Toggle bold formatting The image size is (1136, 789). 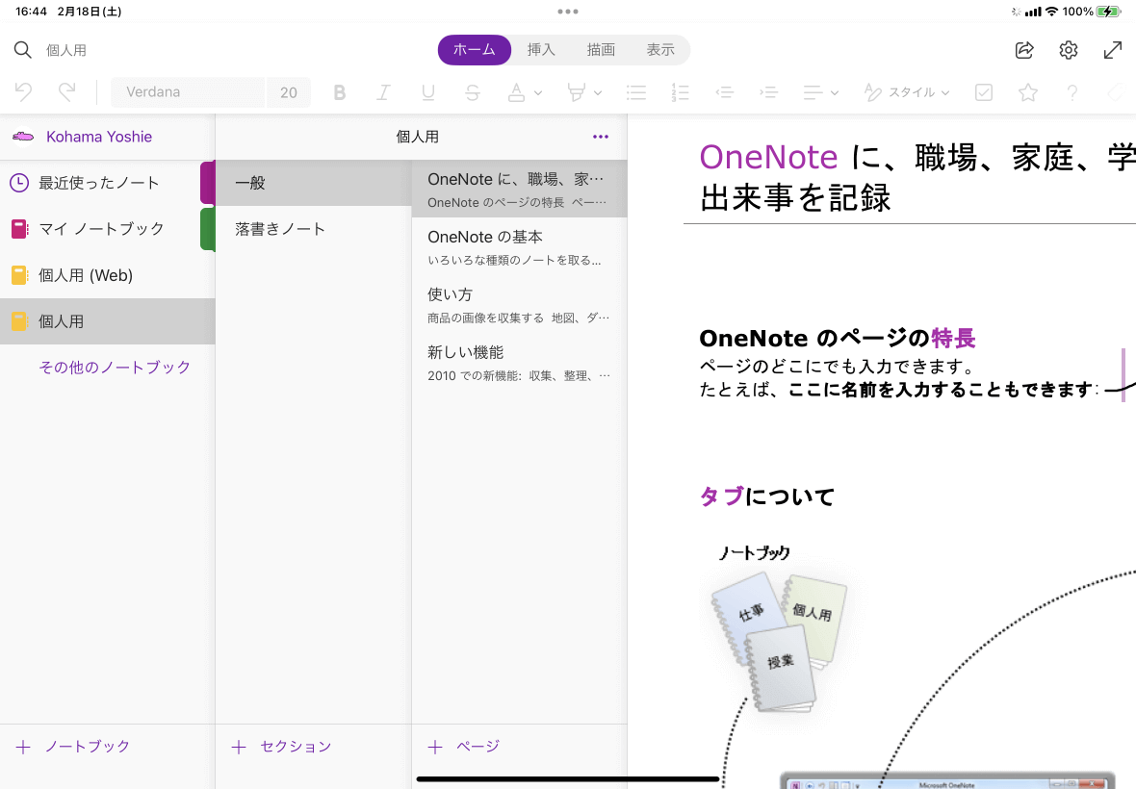[x=339, y=92]
